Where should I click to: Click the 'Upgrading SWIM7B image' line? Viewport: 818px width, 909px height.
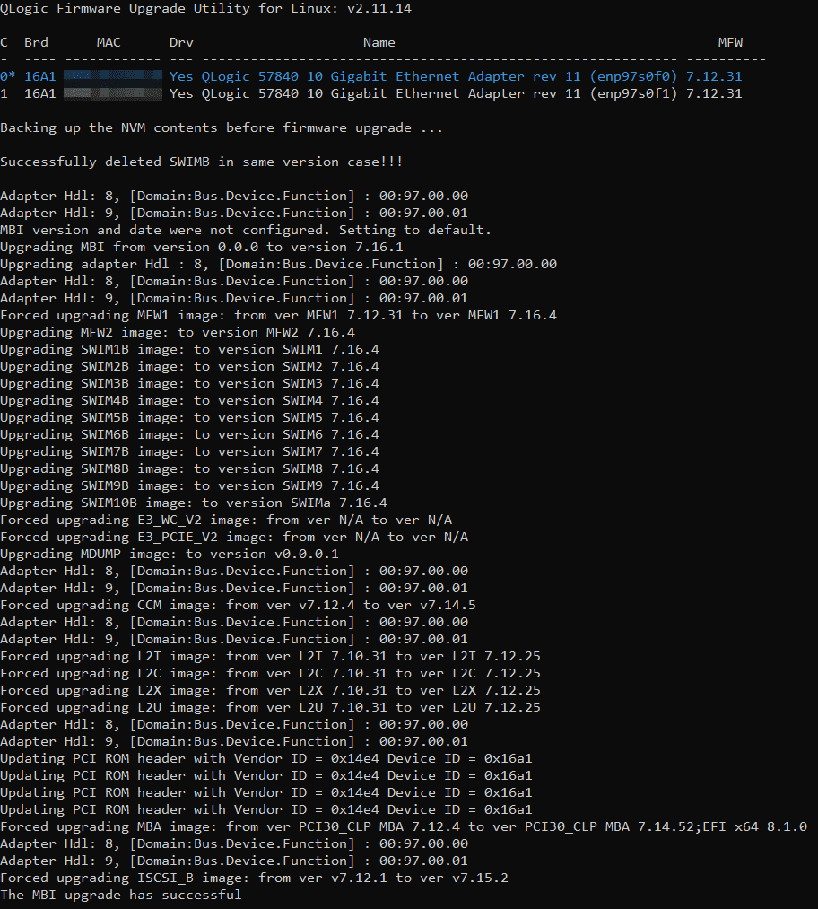189,451
